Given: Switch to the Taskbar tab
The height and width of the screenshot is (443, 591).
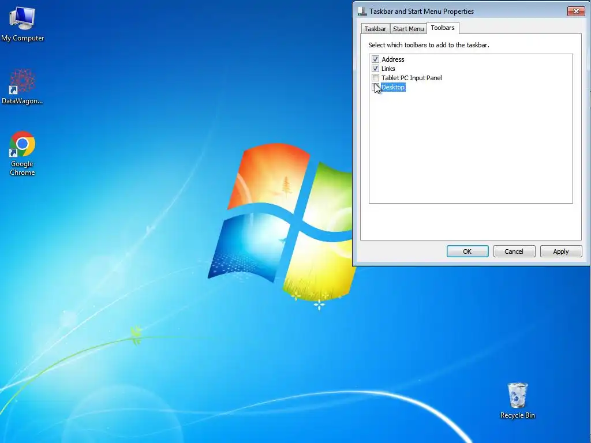Looking at the screenshot, I should point(375,29).
